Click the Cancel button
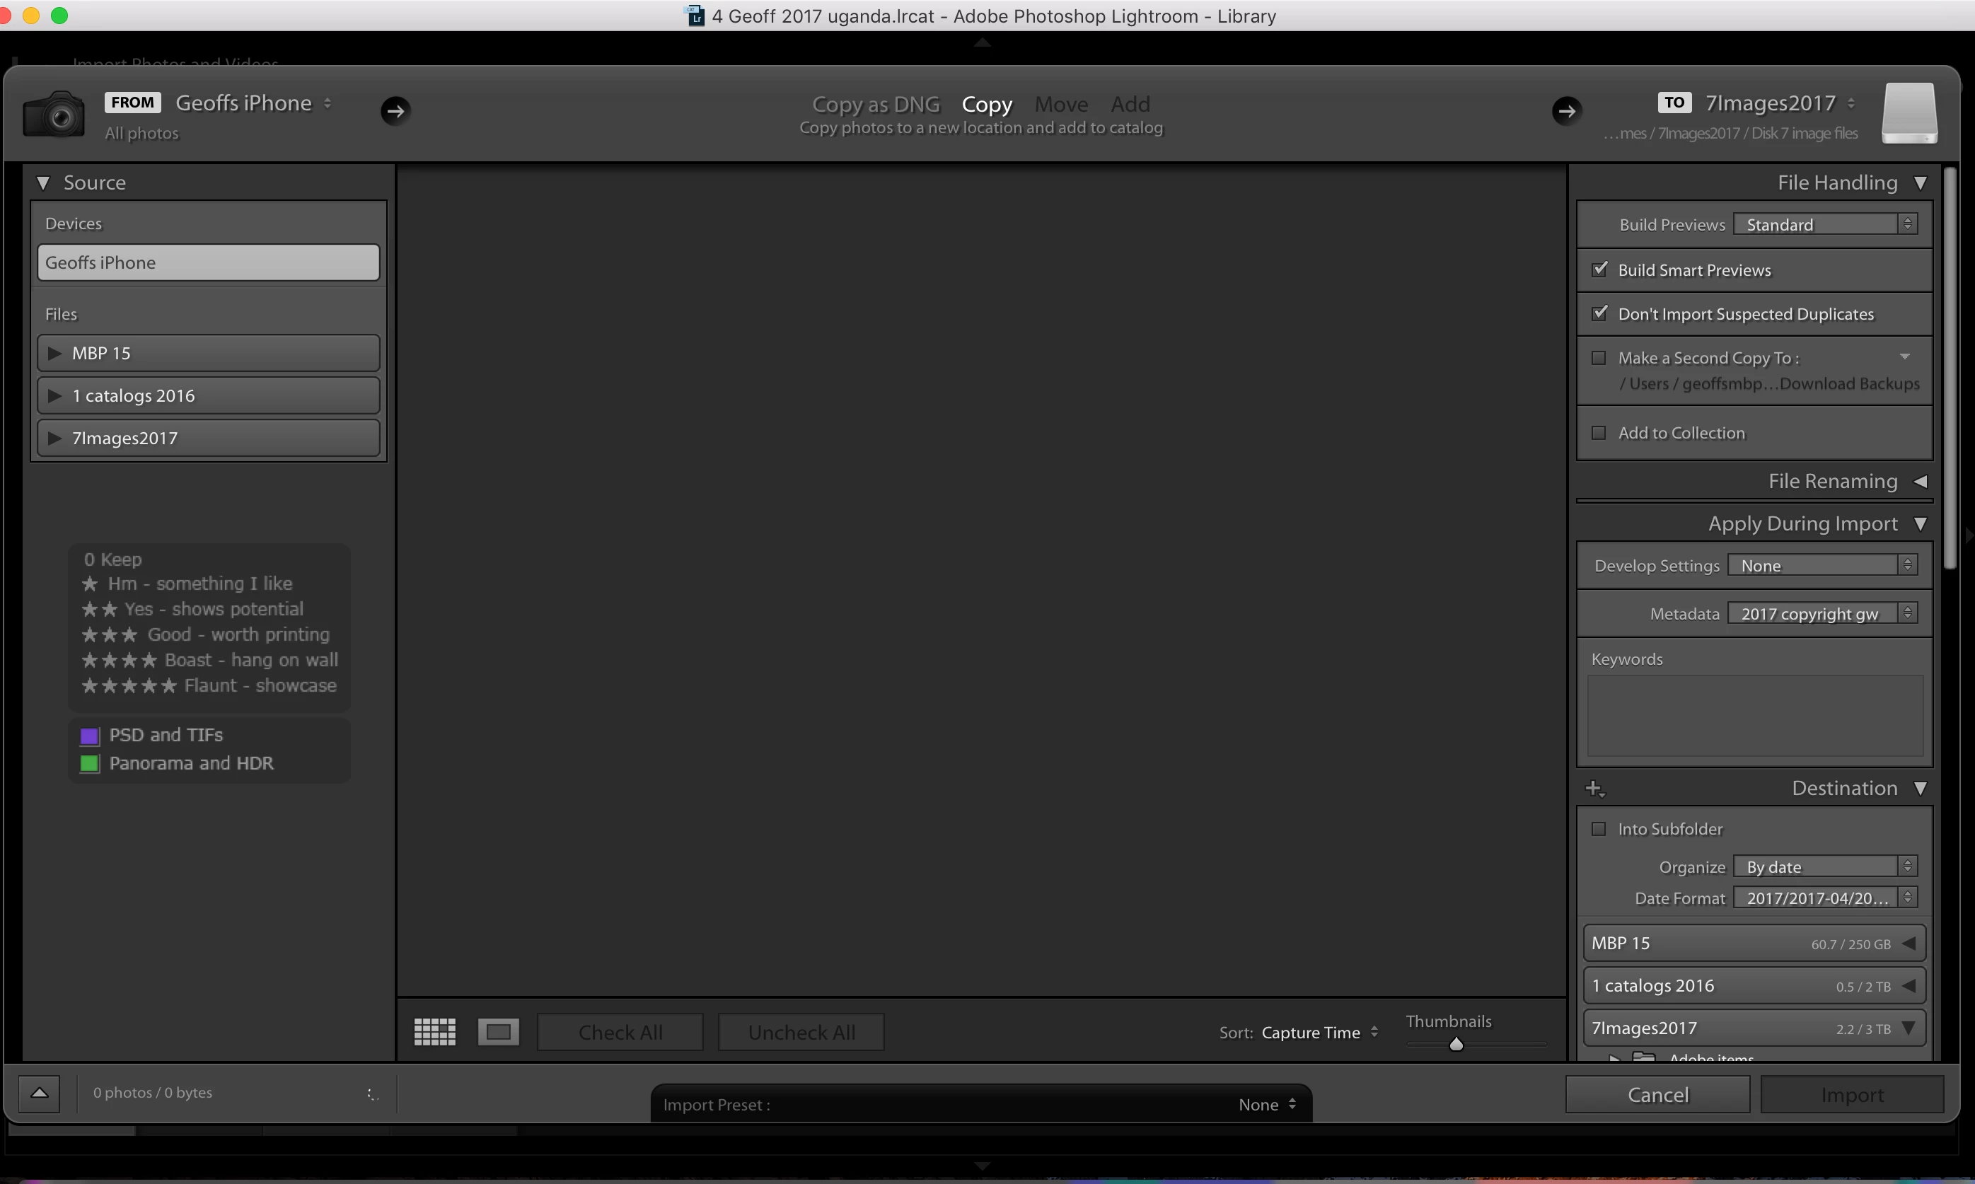1975x1184 pixels. coord(1657,1095)
